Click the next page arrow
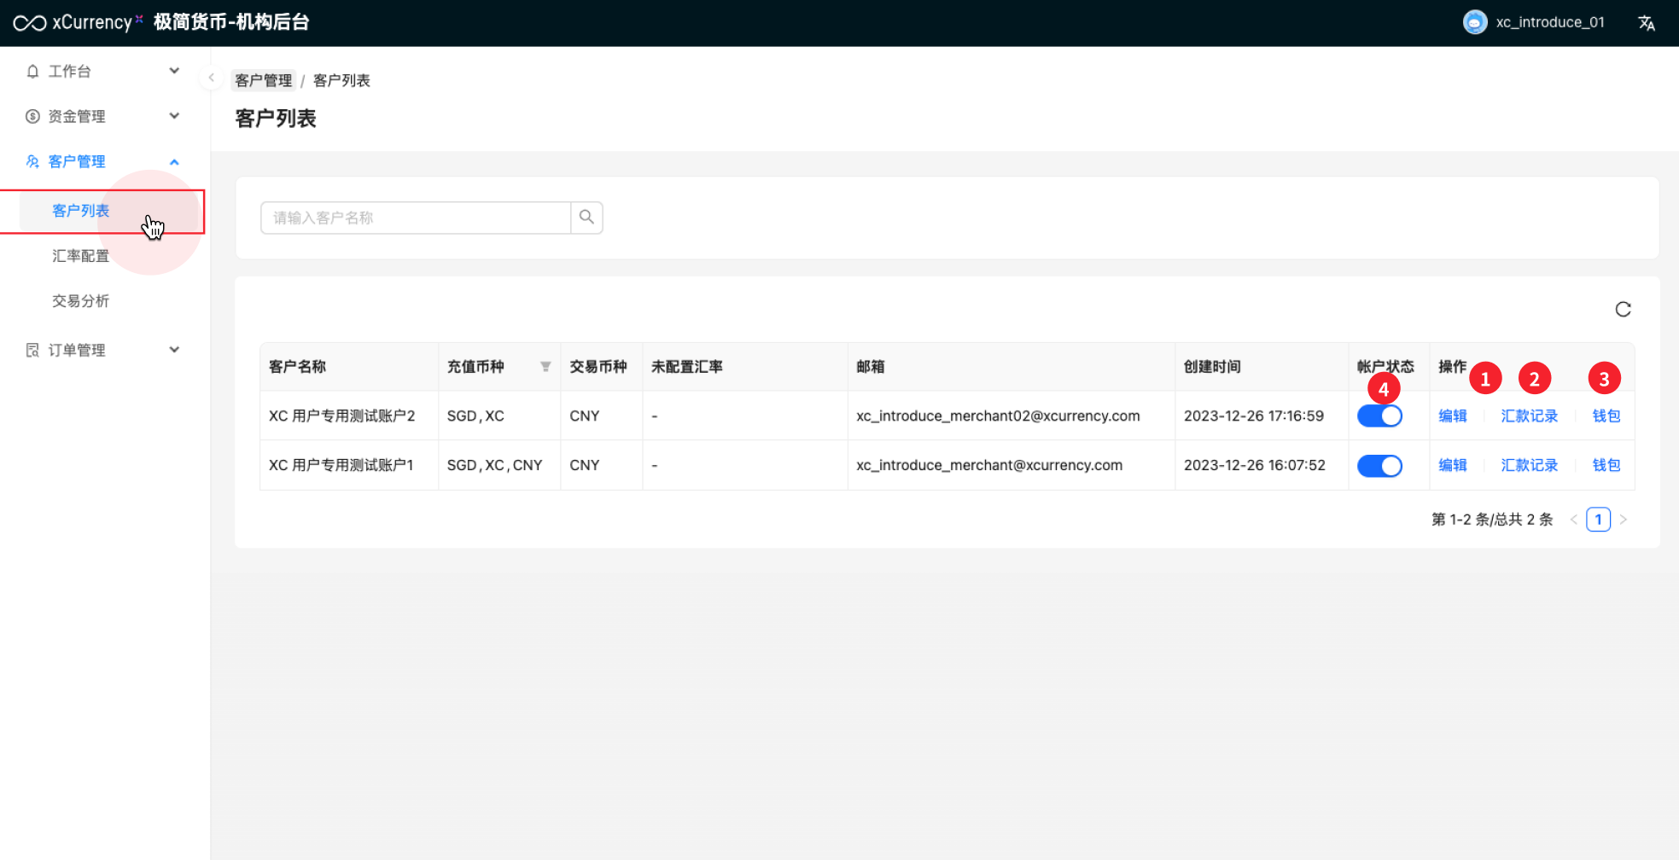The height and width of the screenshot is (860, 1679). (x=1623, y=520)
